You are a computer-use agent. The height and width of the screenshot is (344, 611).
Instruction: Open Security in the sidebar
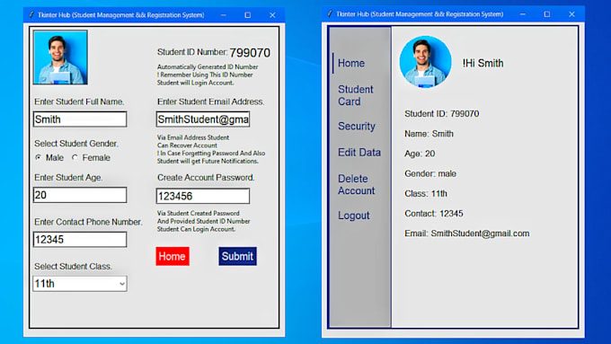point(357,127)
